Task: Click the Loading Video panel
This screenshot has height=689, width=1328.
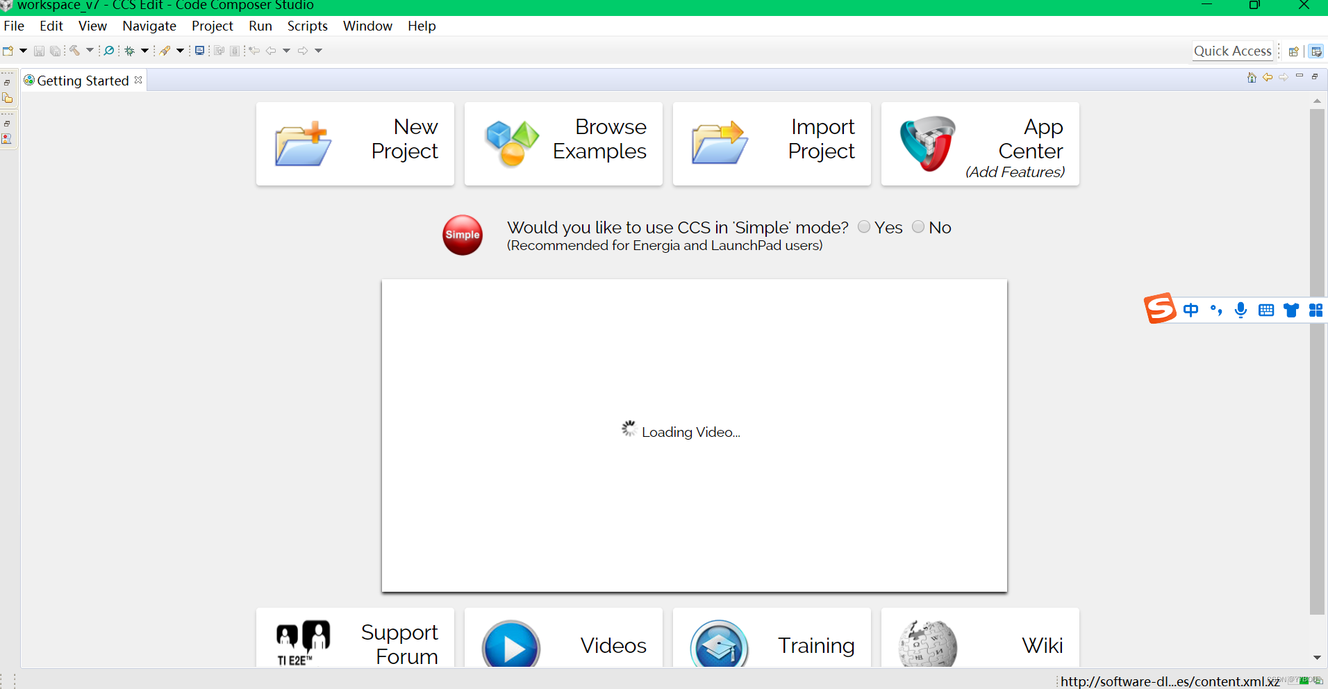Action: coord(695,435)
